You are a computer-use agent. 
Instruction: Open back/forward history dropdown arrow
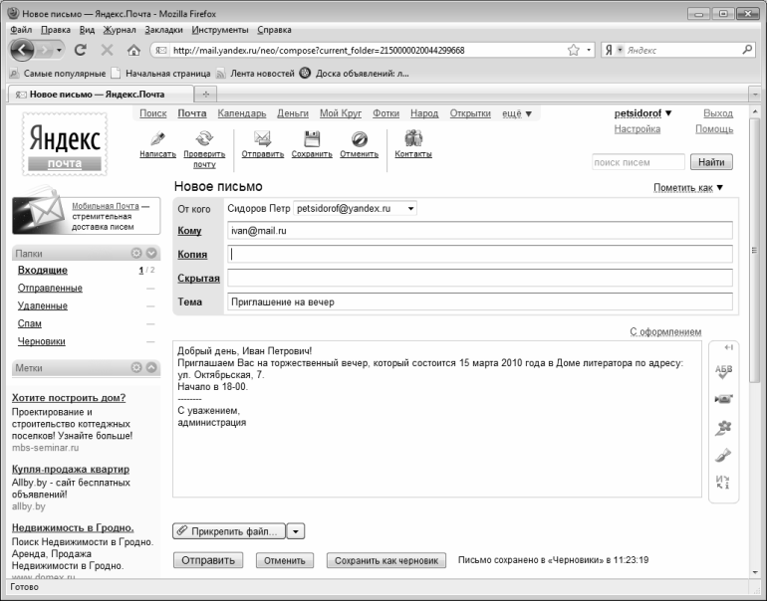(59, 51)
